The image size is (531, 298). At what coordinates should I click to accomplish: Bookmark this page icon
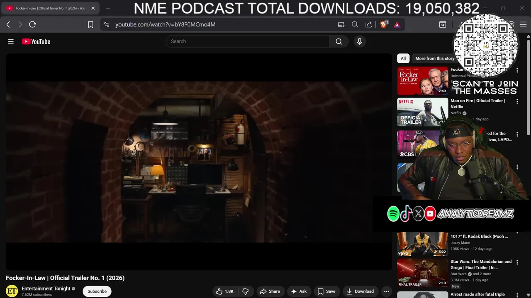pyautogui.click(x=90, y=24)
